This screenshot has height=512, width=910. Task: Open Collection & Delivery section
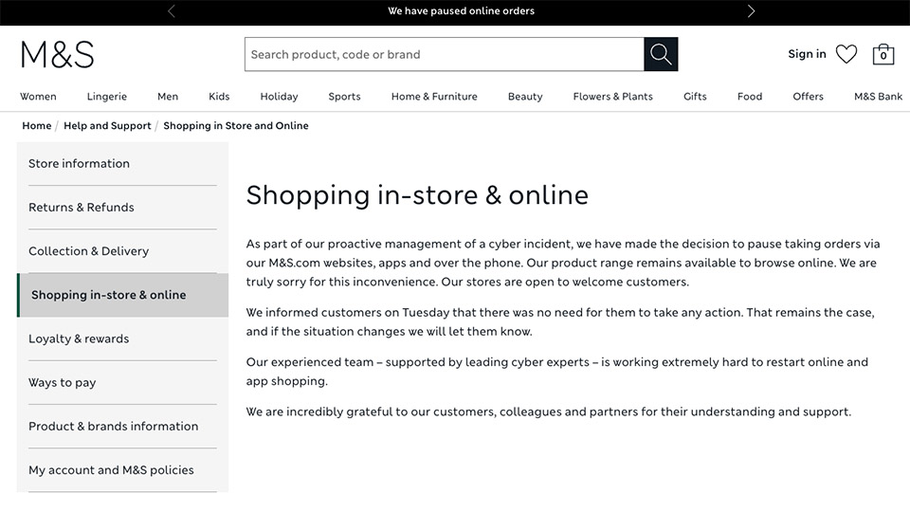click(x=88, y=250)
